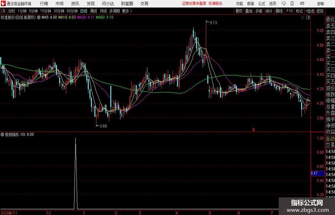Select the 日线 daily period tab
The height and width of the screenshot is (215, 335).
point(84,11)
